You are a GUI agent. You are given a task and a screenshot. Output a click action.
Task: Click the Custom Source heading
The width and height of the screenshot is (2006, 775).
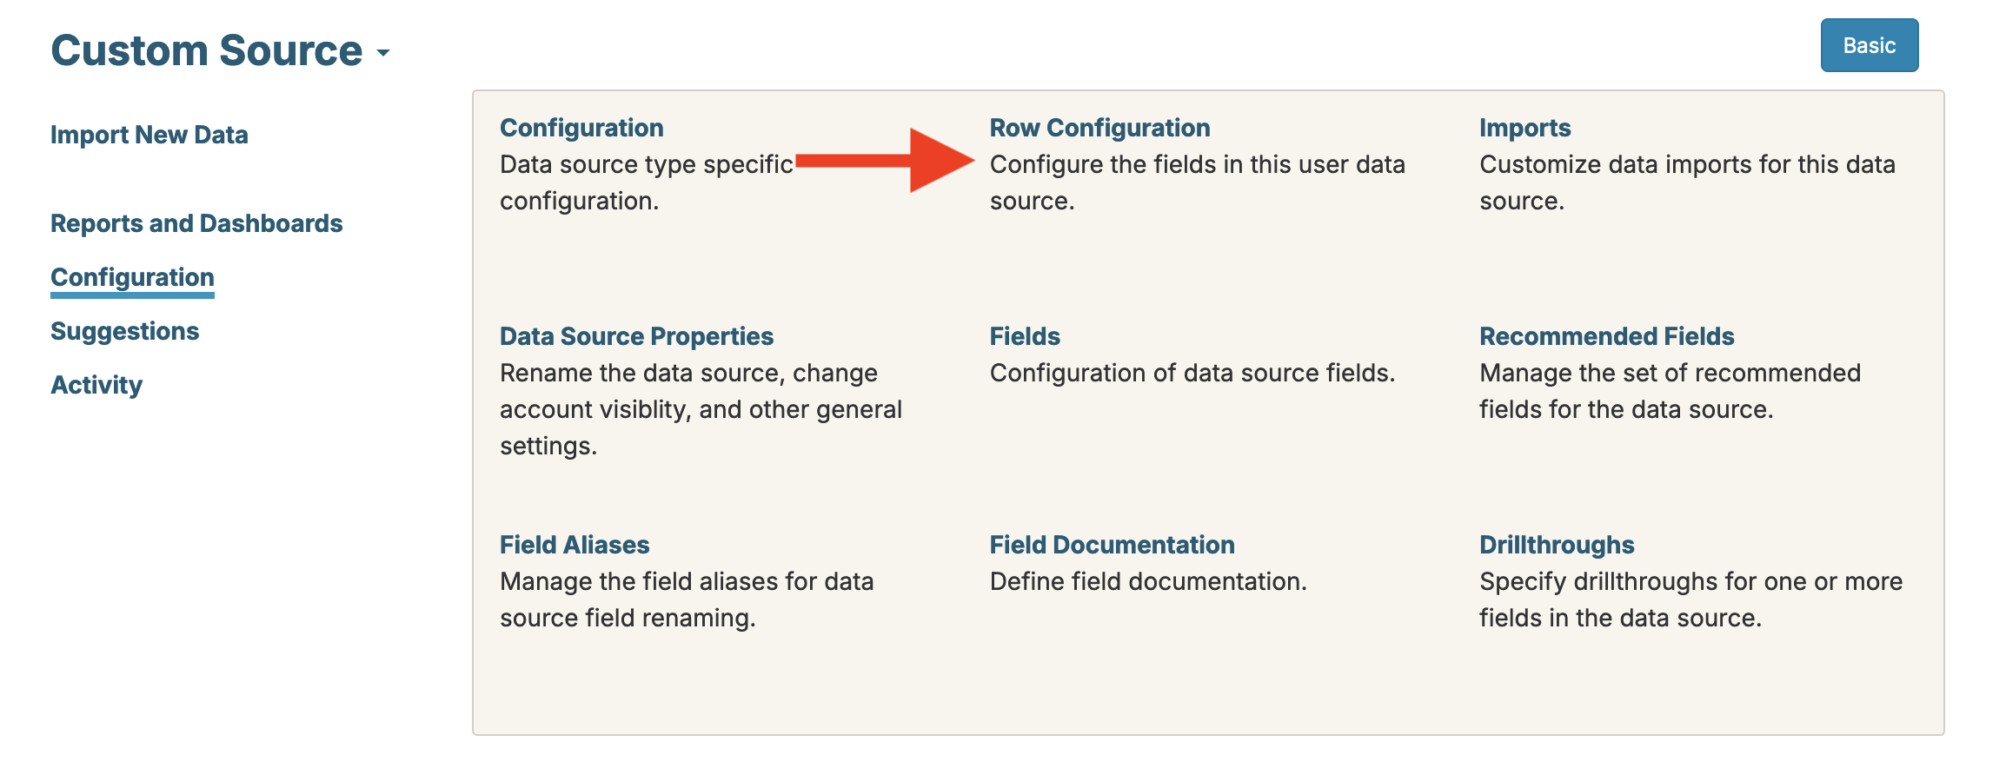click(206, 50)
